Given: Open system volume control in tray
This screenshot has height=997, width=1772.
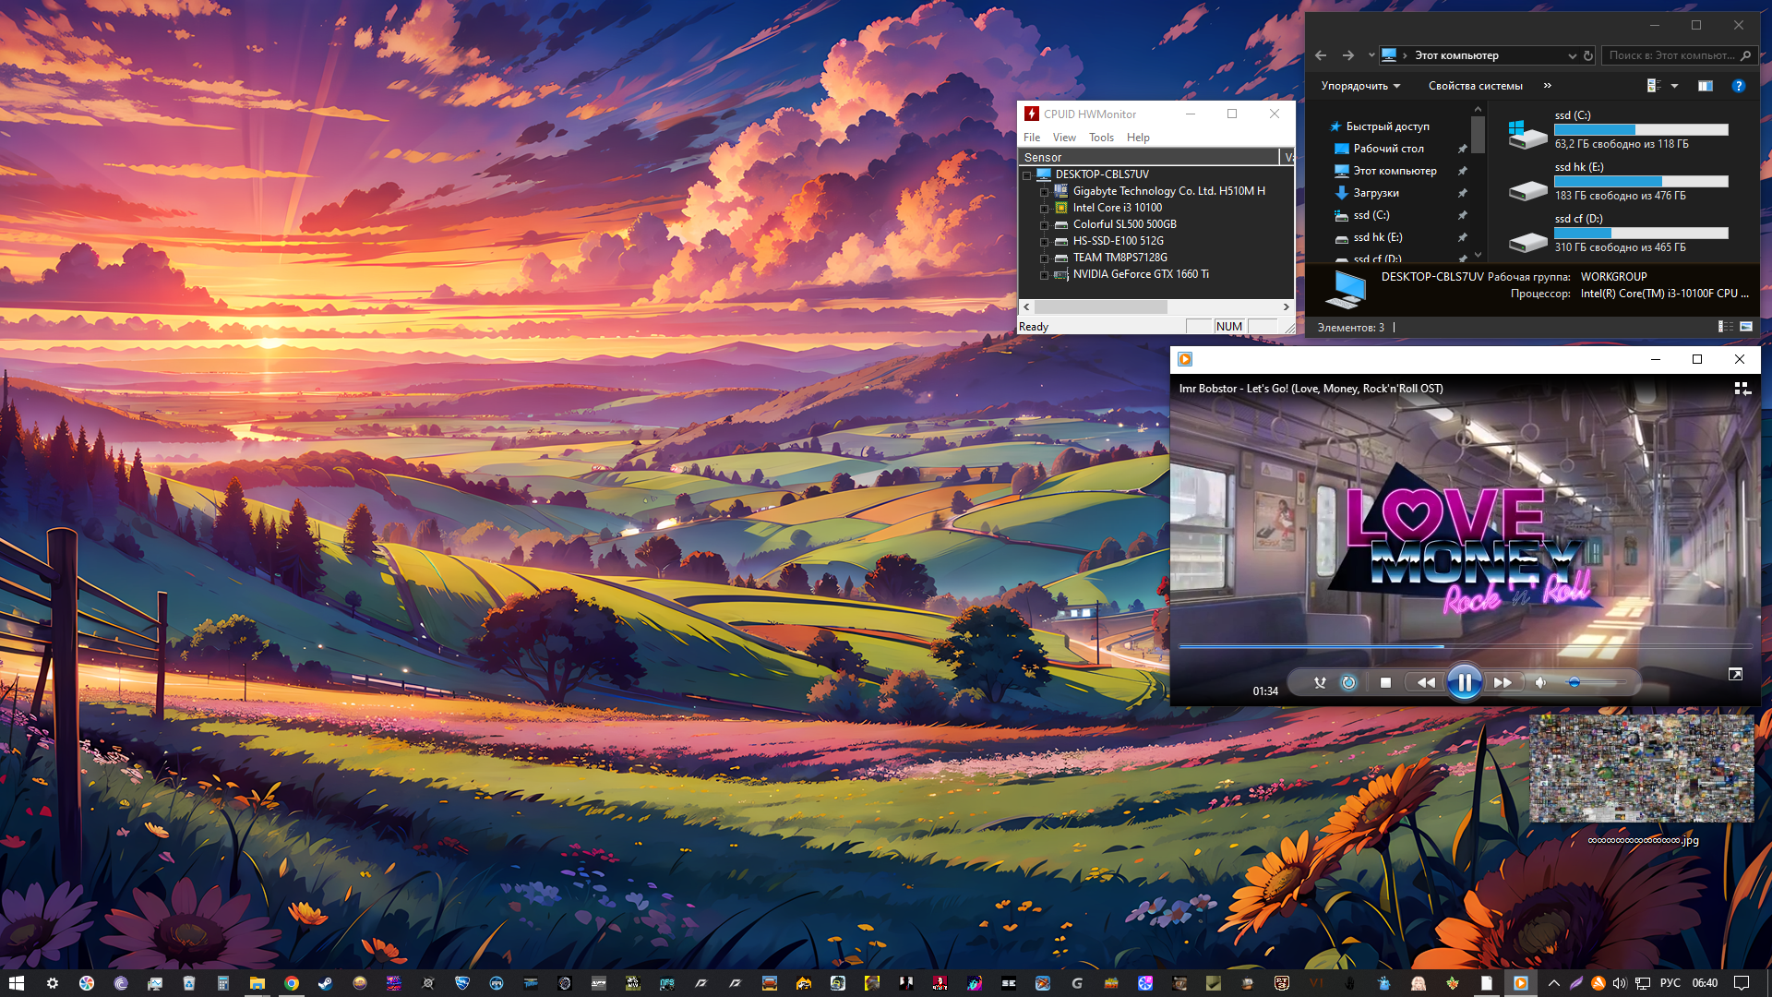Looking at the screenshot, I should (x=1620, y=983).
